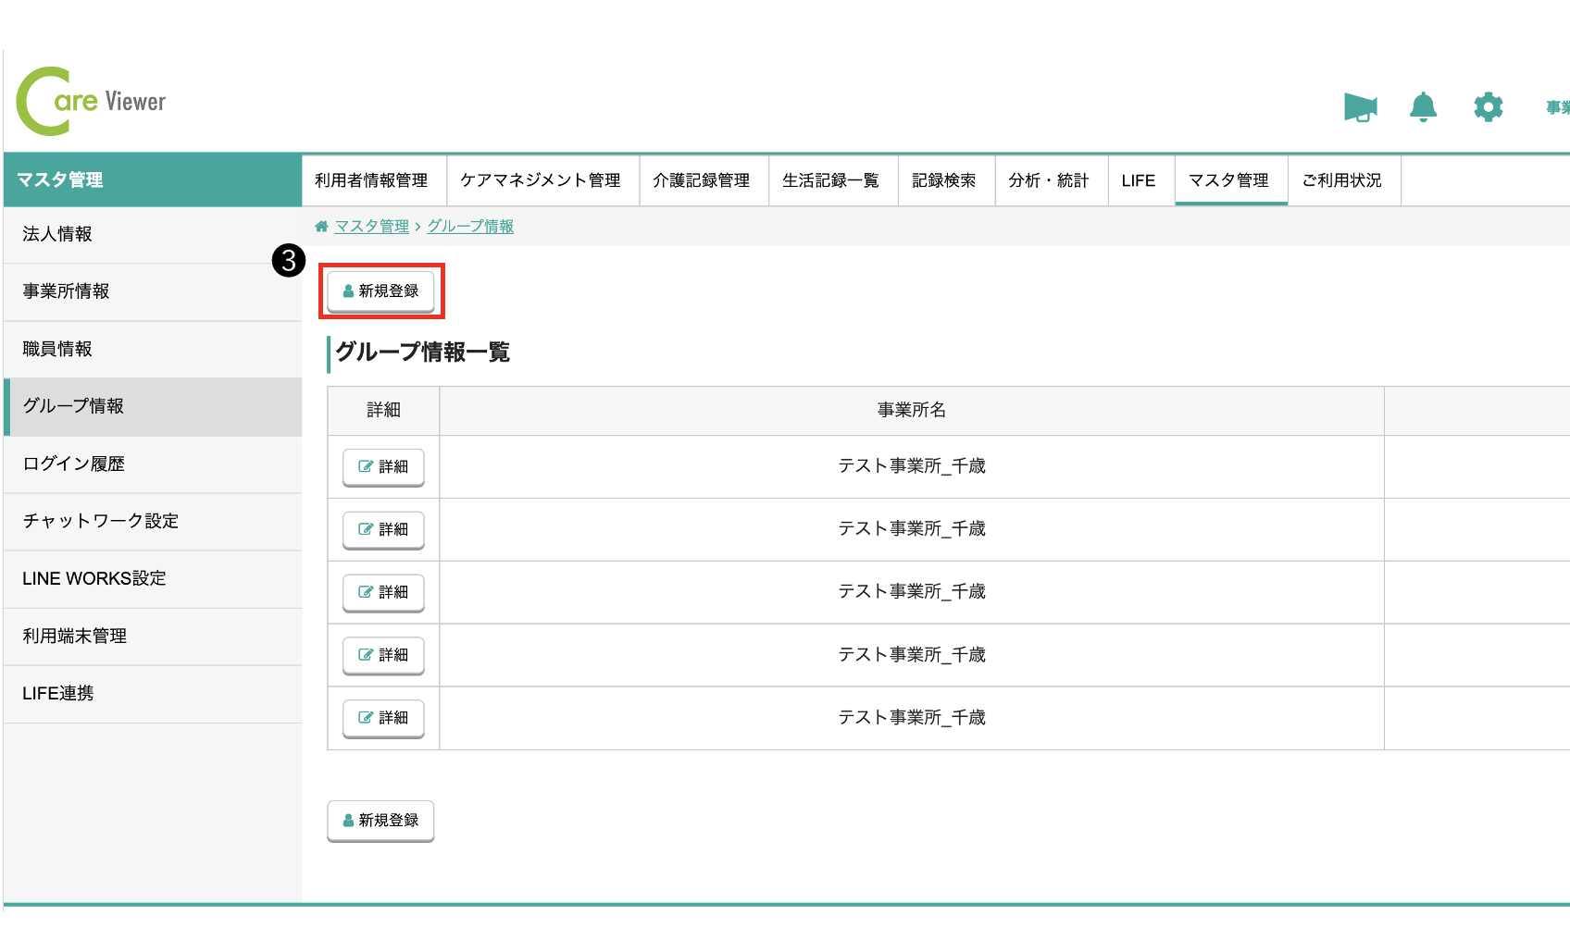1570x940 pixels.
Task: Click the edit pencil icon on the first 詳細 button
Action: 365,467
